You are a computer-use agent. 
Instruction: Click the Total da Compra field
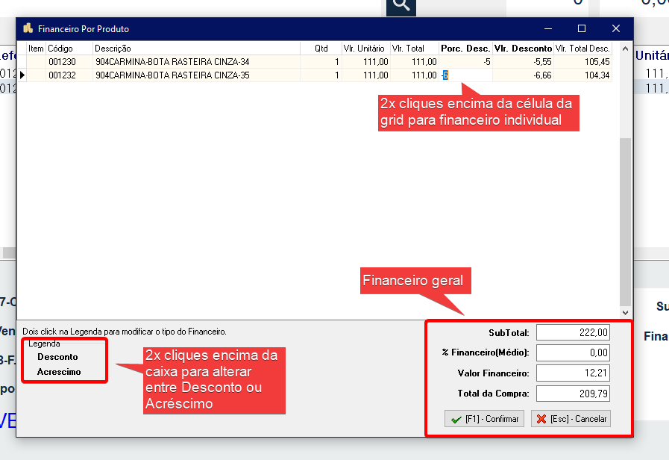(573, 394)
